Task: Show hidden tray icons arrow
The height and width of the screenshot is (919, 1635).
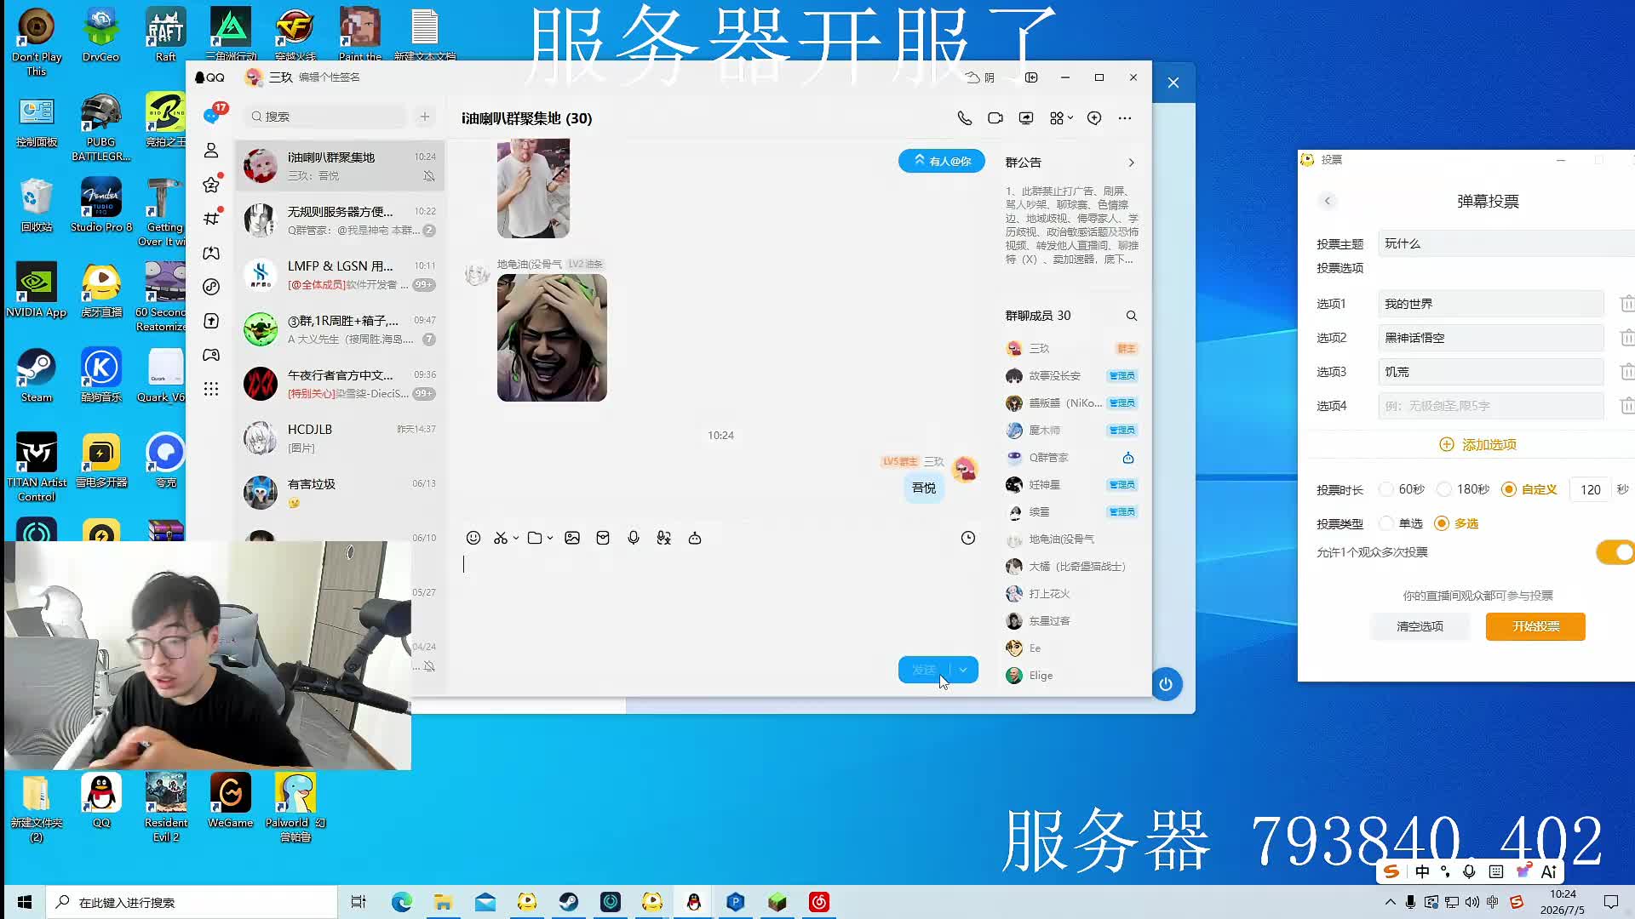Action: (1390, 902)
